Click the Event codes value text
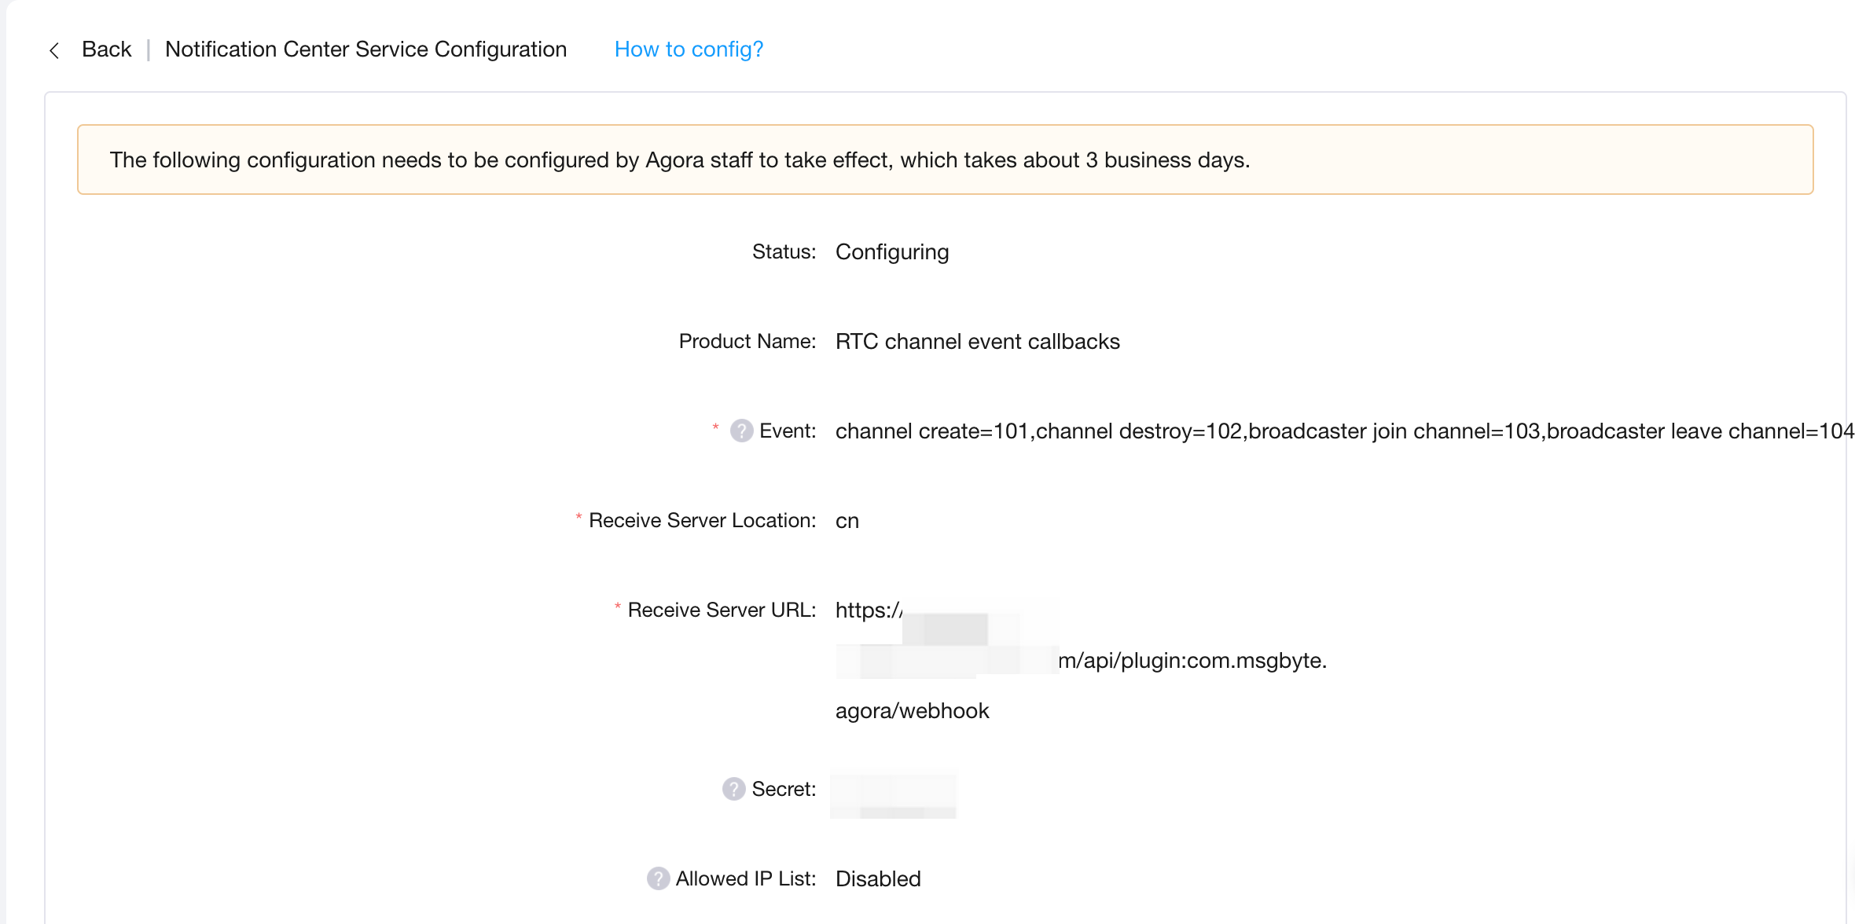Screen dimensions: 1855x924 tap(1344, 431)
